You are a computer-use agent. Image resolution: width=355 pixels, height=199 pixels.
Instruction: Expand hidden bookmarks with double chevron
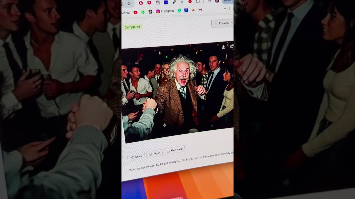coord(225,9)
